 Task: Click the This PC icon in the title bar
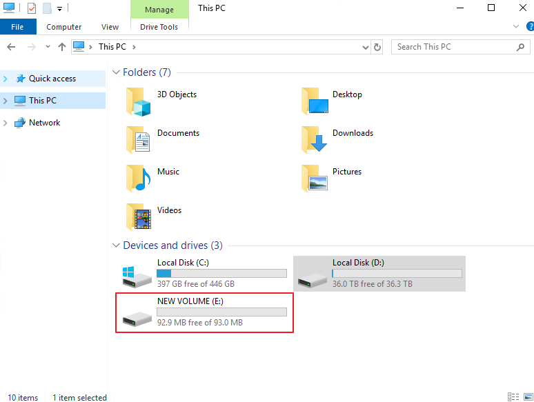[9, 8]
